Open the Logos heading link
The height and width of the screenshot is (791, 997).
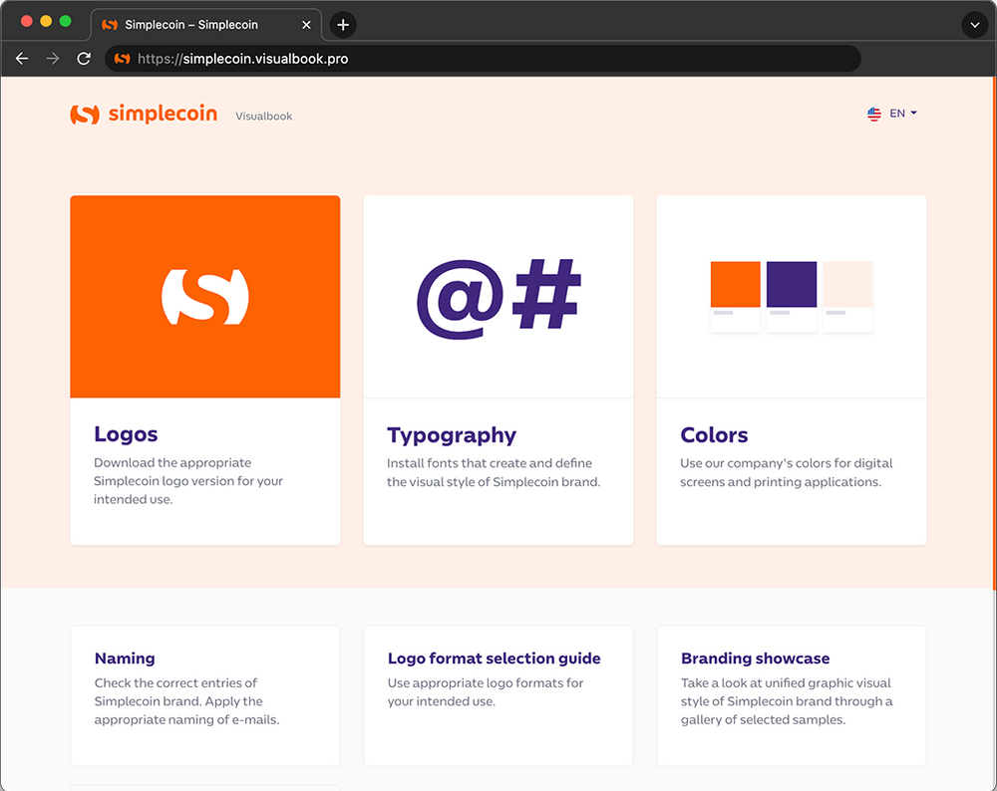(126, 434)
